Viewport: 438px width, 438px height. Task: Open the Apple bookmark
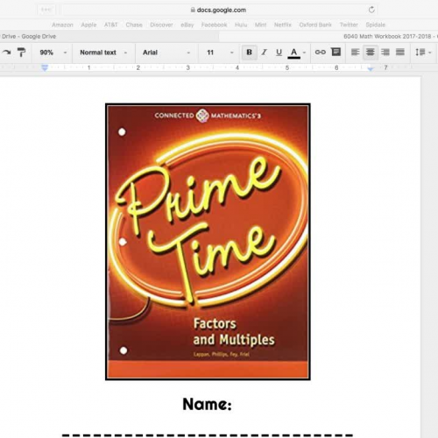(x=88, y=25)
